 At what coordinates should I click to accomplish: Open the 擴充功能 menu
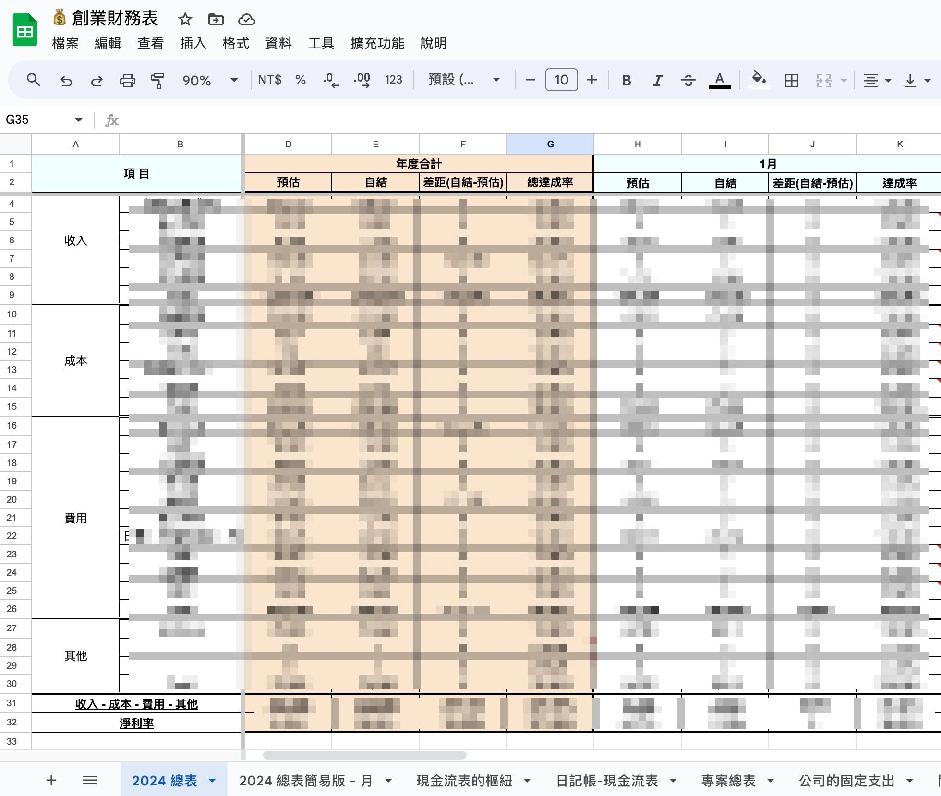[377, 43]
